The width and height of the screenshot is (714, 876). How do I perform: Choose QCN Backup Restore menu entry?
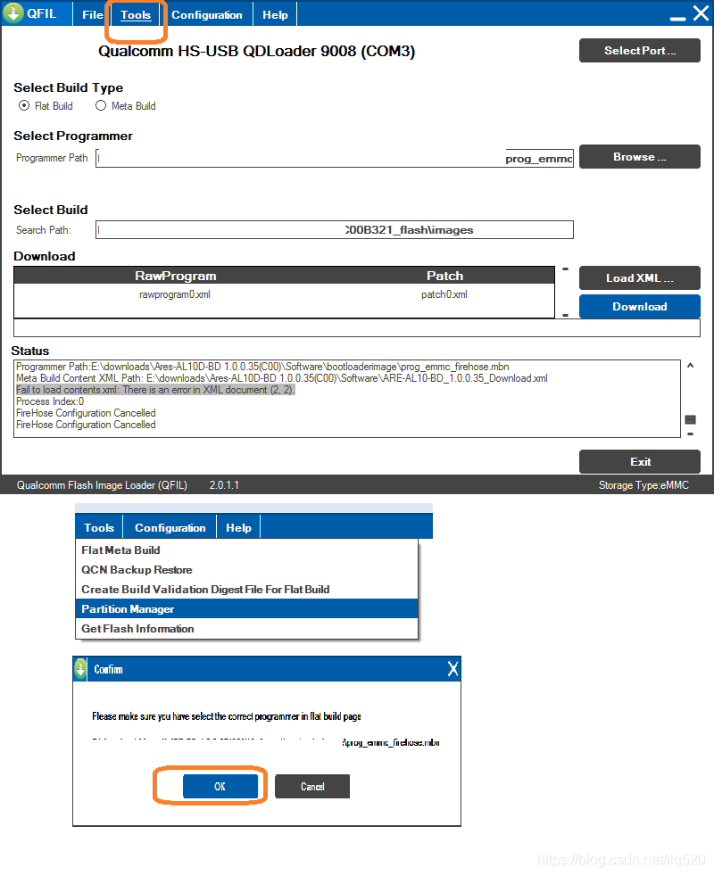coord(246,570)
